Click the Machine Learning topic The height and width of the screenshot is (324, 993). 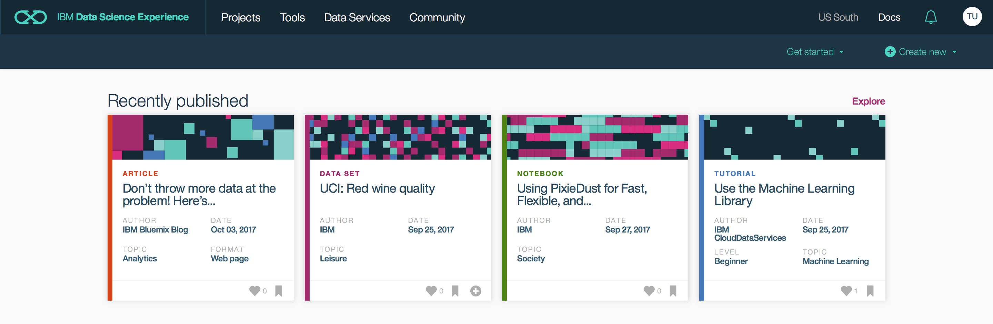(x=835, y=261)
